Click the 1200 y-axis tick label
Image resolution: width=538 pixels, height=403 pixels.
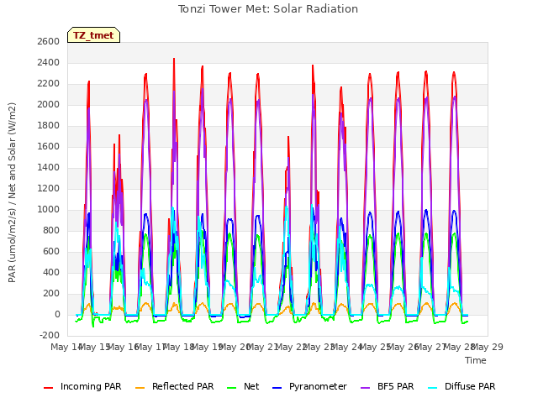49,188
